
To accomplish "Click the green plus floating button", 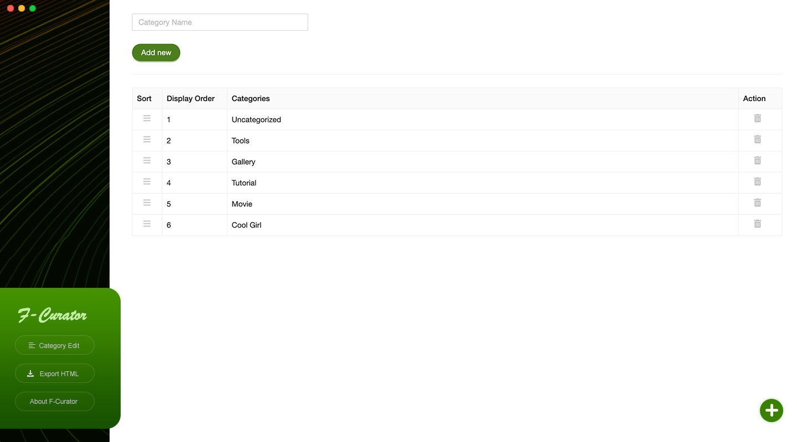I will point(771,411).
